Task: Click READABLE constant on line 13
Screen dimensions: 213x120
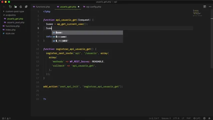Action: pyautogui.click(x=98, y=61)
